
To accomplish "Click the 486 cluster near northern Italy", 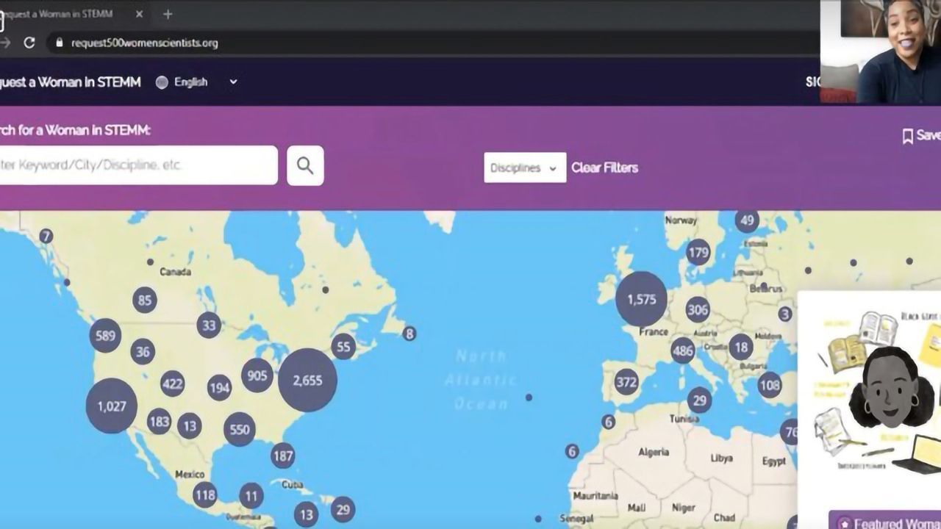I will pyautogui.click(x=683, y=350).
